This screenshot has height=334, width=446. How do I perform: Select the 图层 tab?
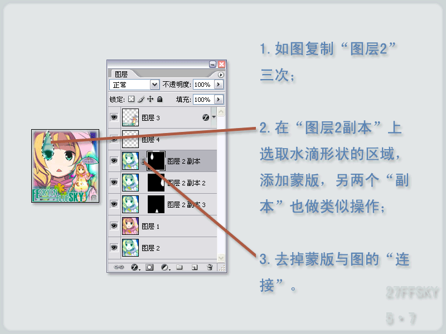coord(121,75)
